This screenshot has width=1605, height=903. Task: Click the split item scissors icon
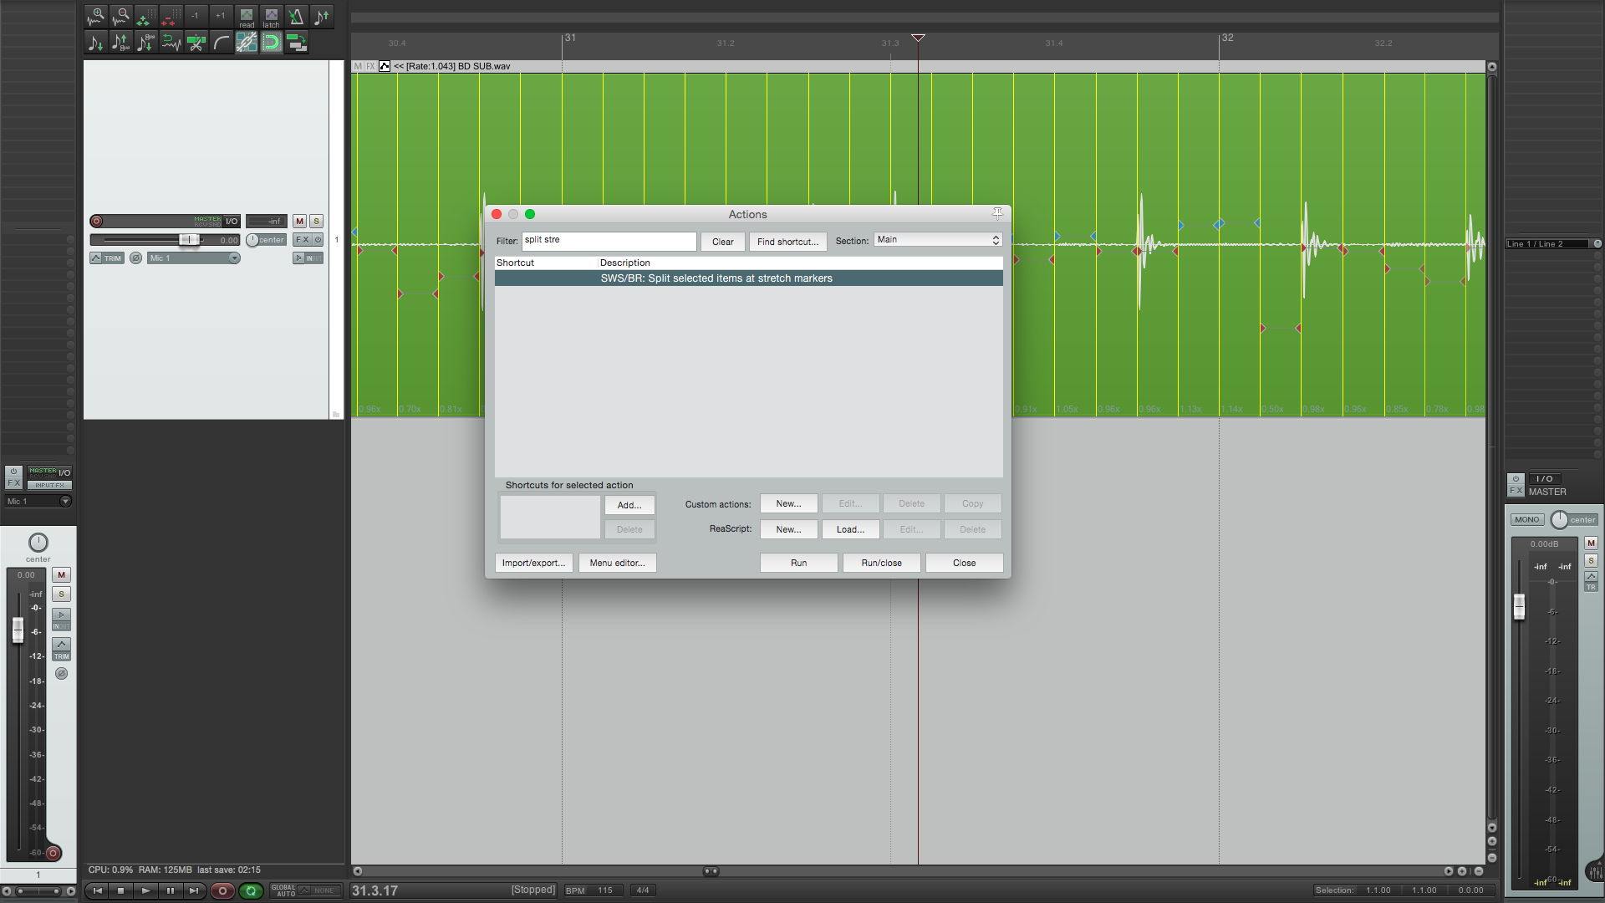click(x=196, y=43)
